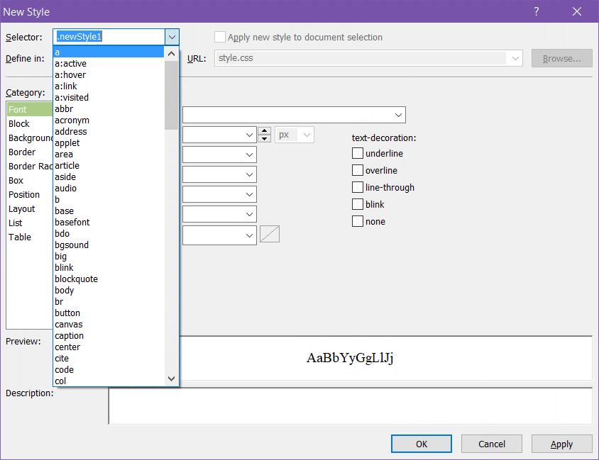Open the color picker swatch button
The width and height of the screenshot is (599, 460).
click(270, 234)
